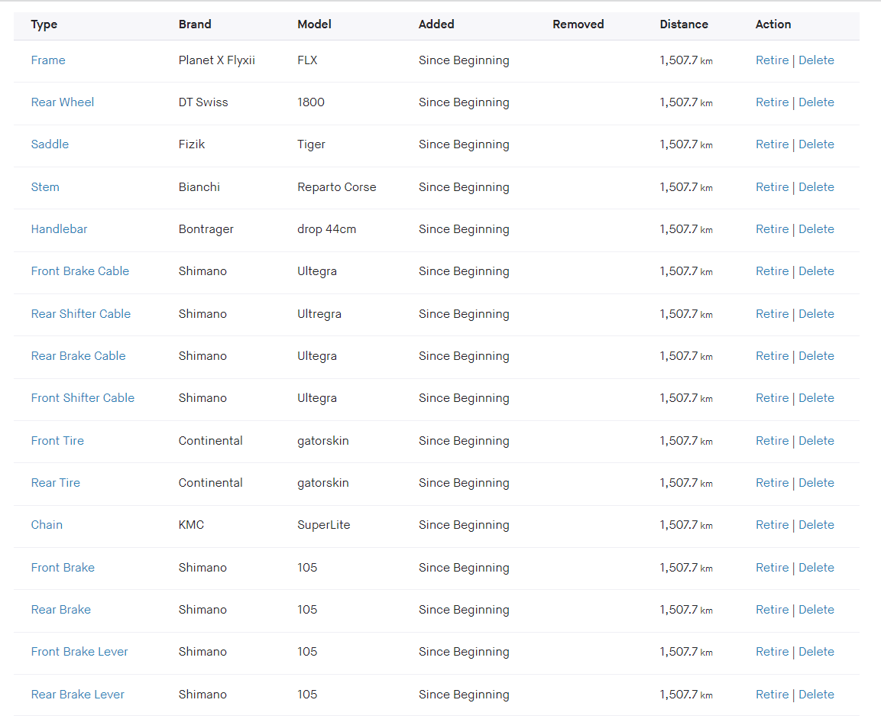Delete the Front Brake Cable
Screen dimensions: 881x716
pyautogui.click(x=816, y=271)
